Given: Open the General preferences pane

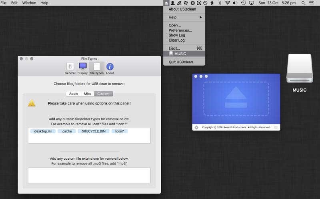Looking at the screenshot, I should coord(70,68).
